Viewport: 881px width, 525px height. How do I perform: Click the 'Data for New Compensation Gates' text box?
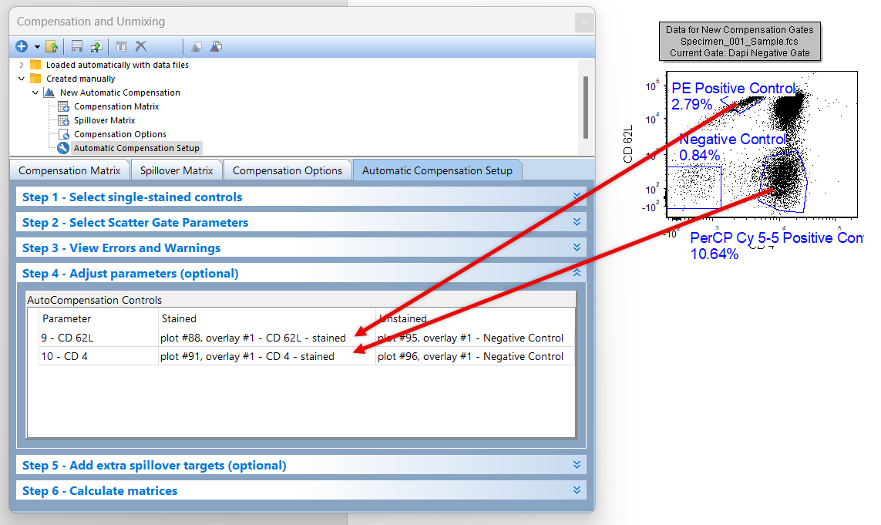(x=739, y=42)
